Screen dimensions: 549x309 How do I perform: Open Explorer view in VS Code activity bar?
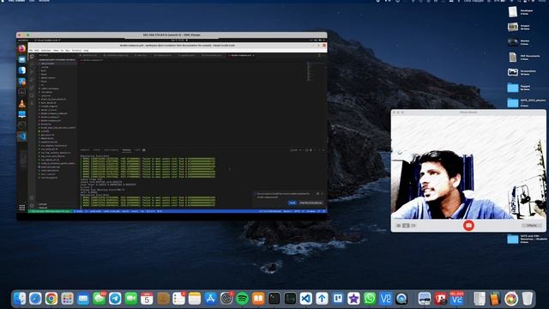pos(32,57)
